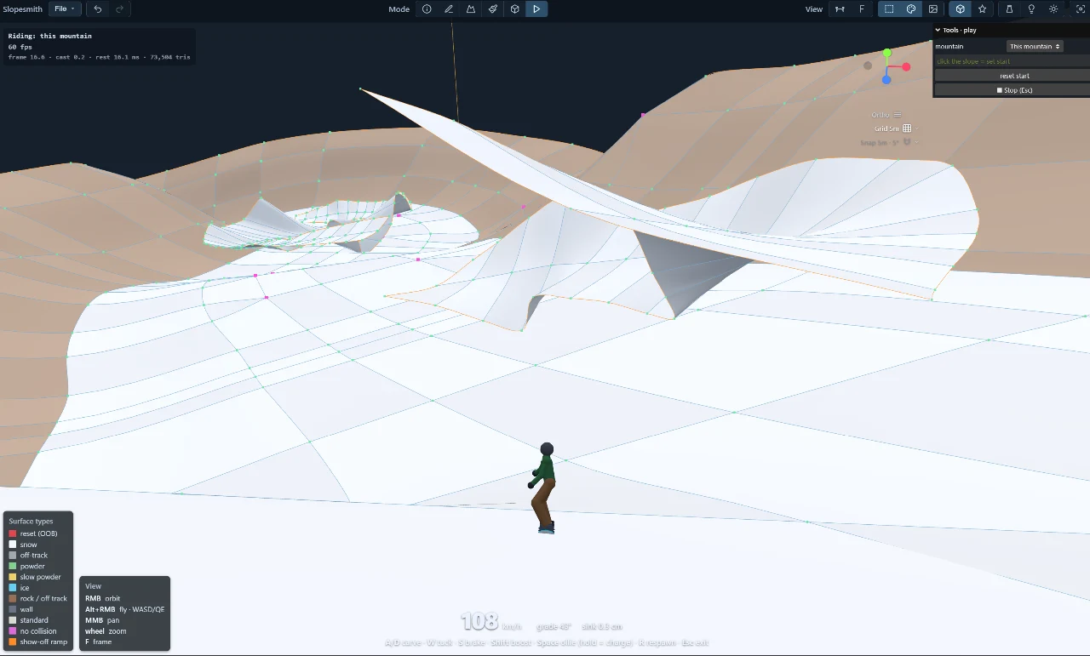The height and width of the screenshot is (656, 1090).
Task: Activate the play mode triangle
Action: click(x=536, y=9)
